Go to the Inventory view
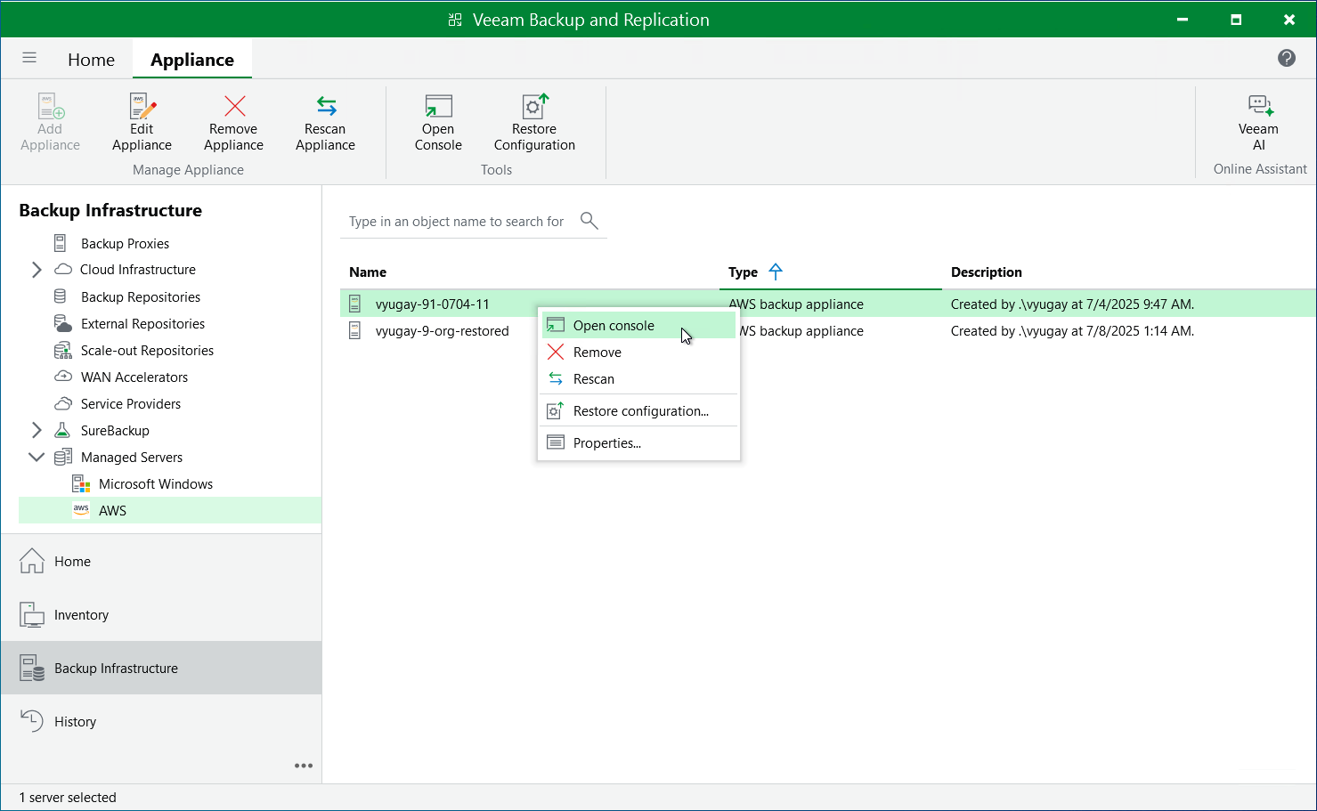 81,615
